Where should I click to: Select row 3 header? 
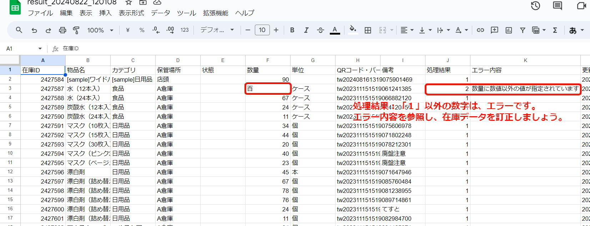(10, 88)
